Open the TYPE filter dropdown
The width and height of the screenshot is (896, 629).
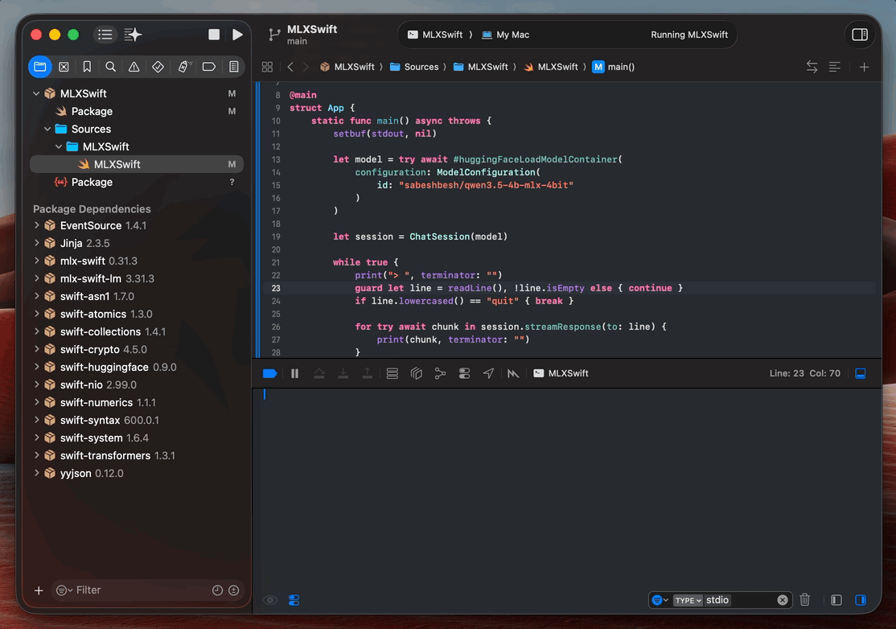tap(688, 600)
